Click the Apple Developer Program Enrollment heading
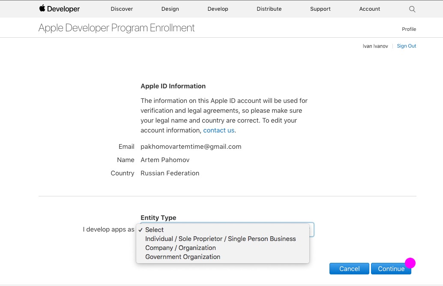The image size is (443, 286). click(116, 27)
